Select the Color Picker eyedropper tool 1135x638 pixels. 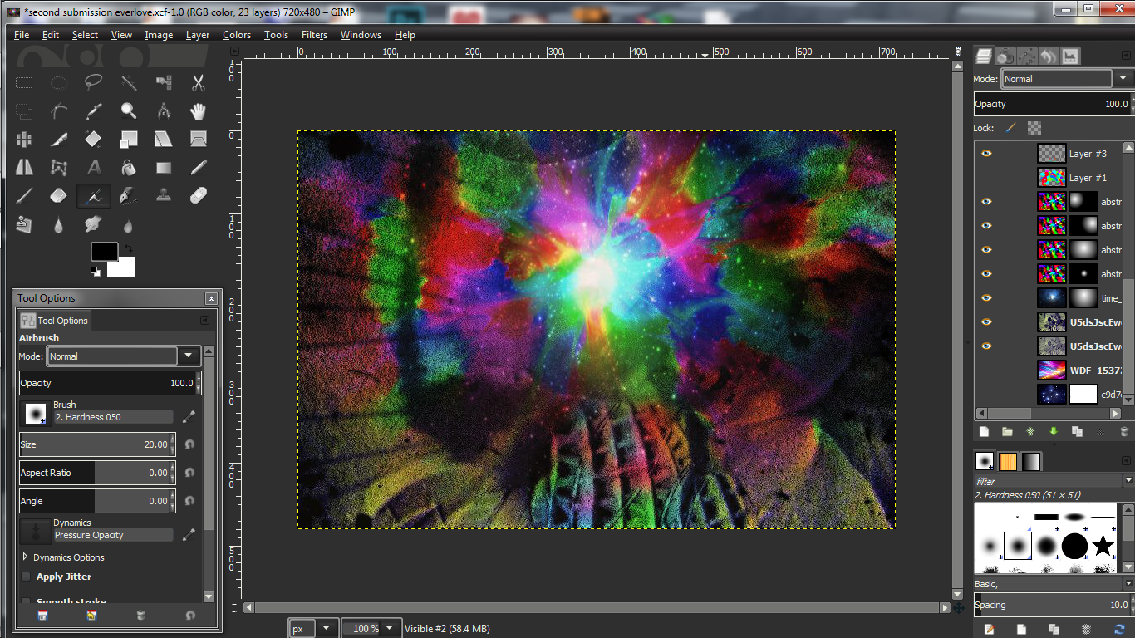coord(93,110)
